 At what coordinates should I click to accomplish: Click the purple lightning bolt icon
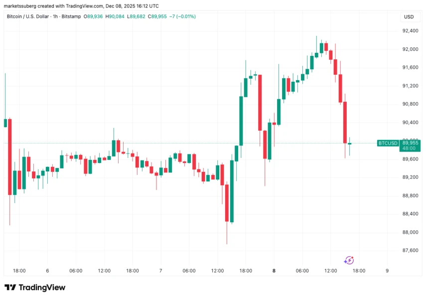click(x=349, y=260)
